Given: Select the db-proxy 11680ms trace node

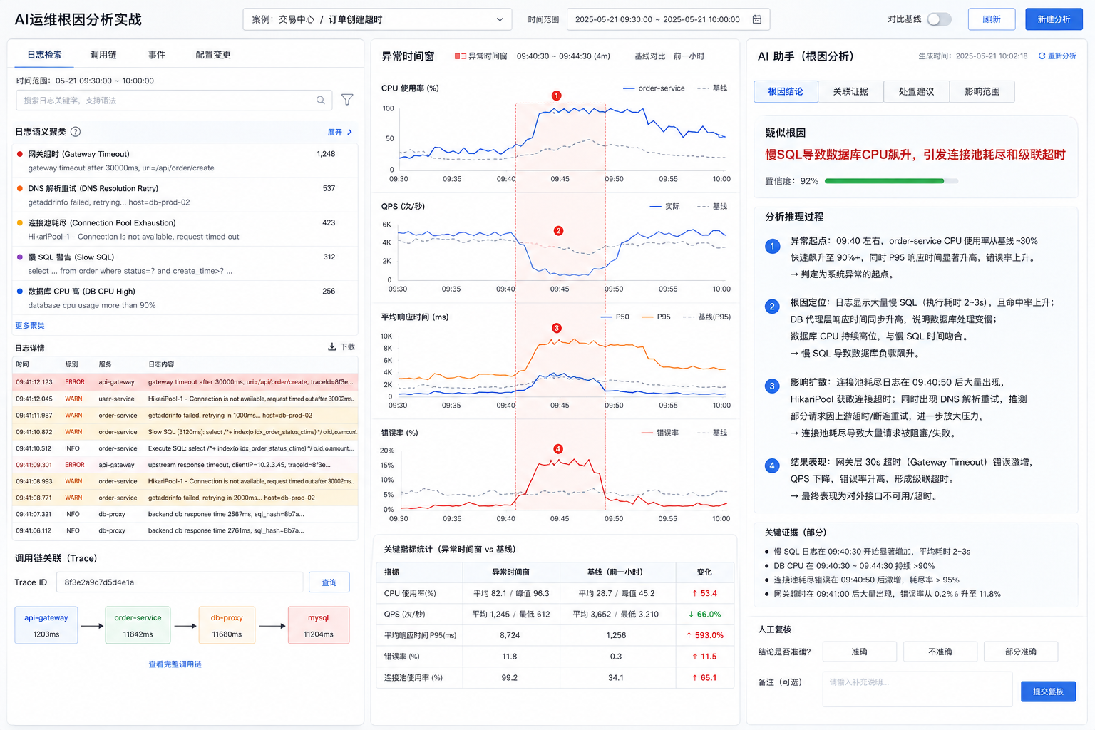Looking at the screenshot, I should point(227,625).
